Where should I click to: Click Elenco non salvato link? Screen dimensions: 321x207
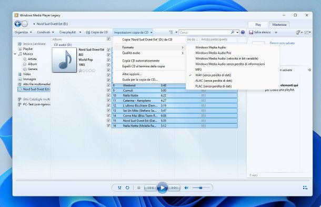pos(282,43)
